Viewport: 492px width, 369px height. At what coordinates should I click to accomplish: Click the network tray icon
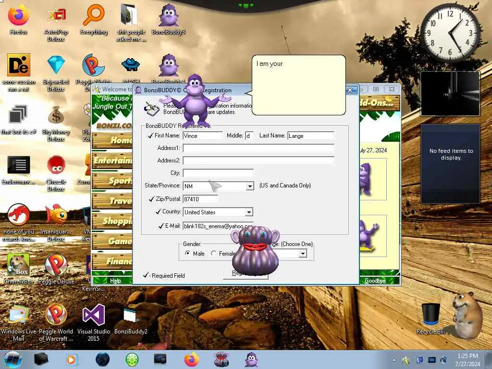(432, 360)
